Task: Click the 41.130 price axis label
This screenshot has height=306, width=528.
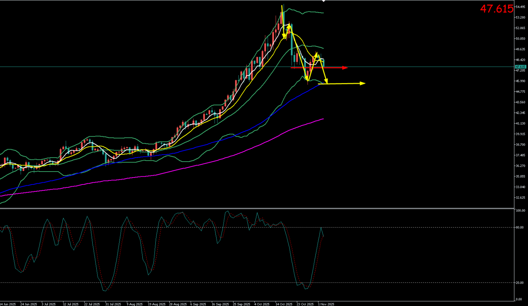Action: coord(520,123)
